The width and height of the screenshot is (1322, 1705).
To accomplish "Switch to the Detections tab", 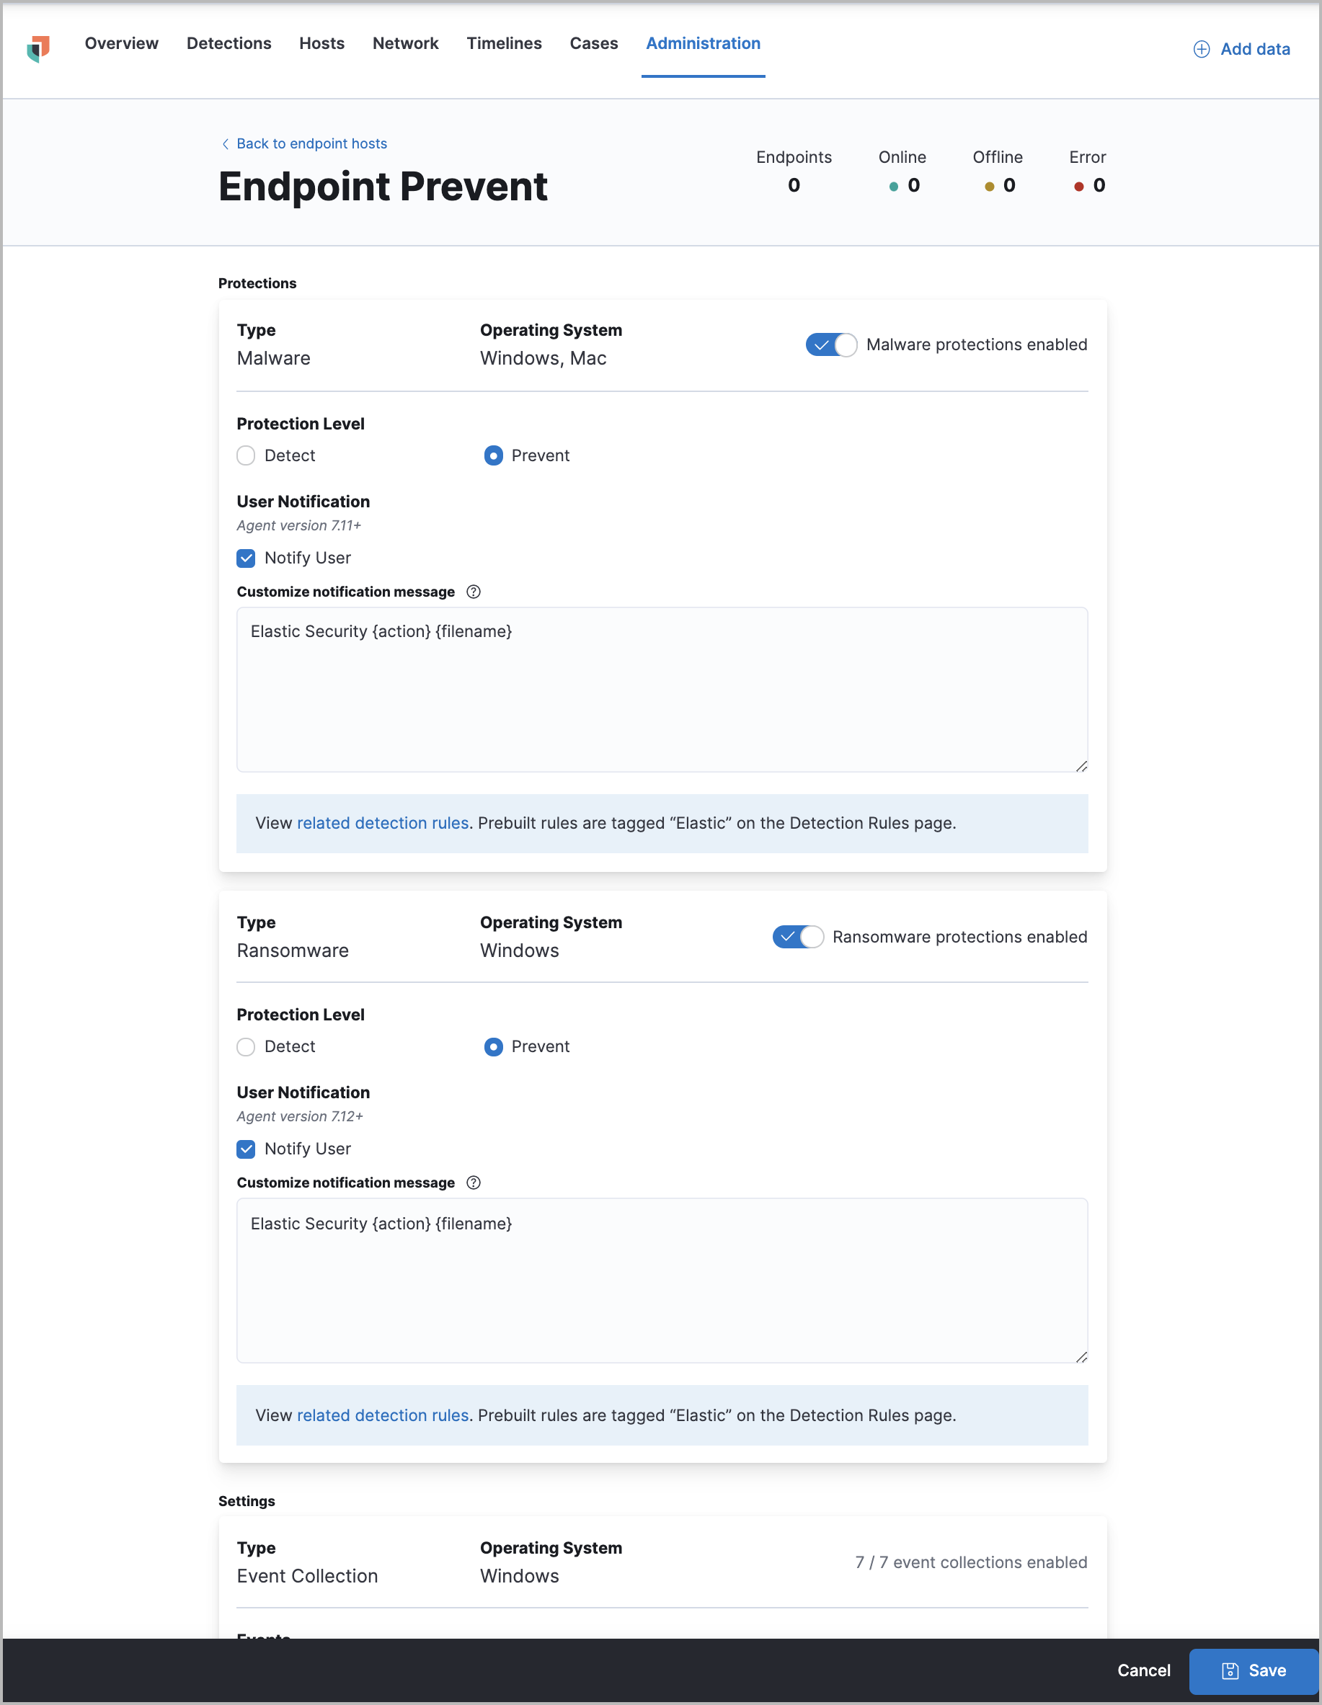I will (228, 43).
